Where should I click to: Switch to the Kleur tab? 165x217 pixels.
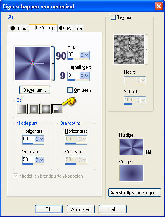point(19,28)
